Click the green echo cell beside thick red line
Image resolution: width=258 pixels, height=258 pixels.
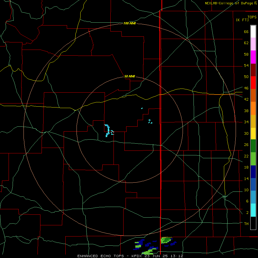[166, 240]
